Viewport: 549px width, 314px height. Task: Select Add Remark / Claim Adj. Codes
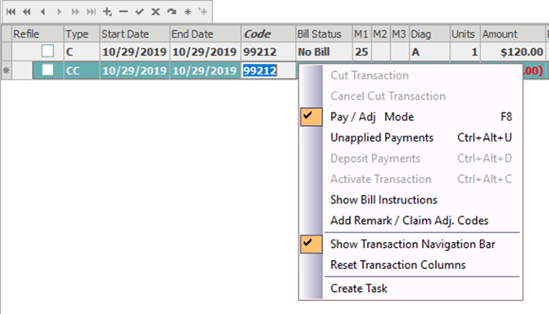tap(411, 221)
